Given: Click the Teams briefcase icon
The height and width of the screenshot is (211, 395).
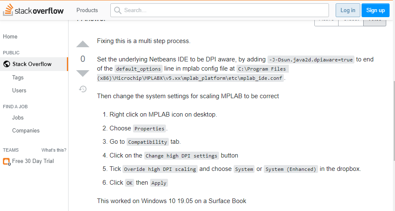Looking at the screenshot, I should click(x=7, y=161).
